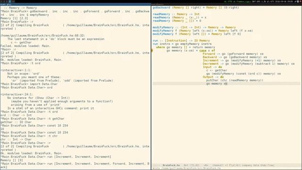Click the BrainFuck.hs buffer name in the mode line
The image size is (302, 170).
pyautogui.click(x=171, y=165)
